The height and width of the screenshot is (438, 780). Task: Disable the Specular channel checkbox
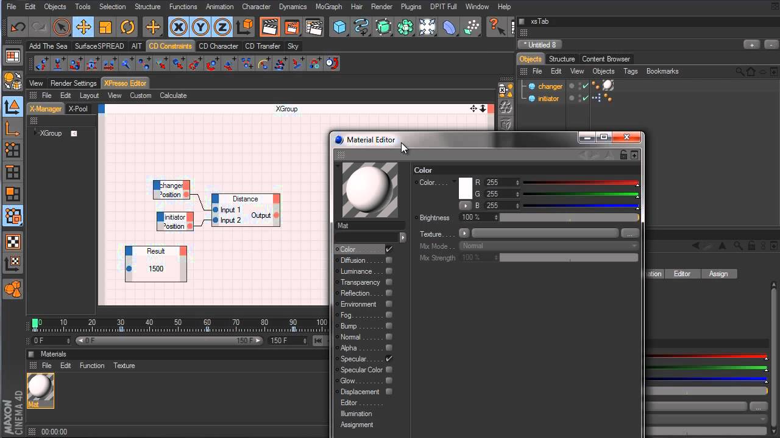click(x=389, y=359)
